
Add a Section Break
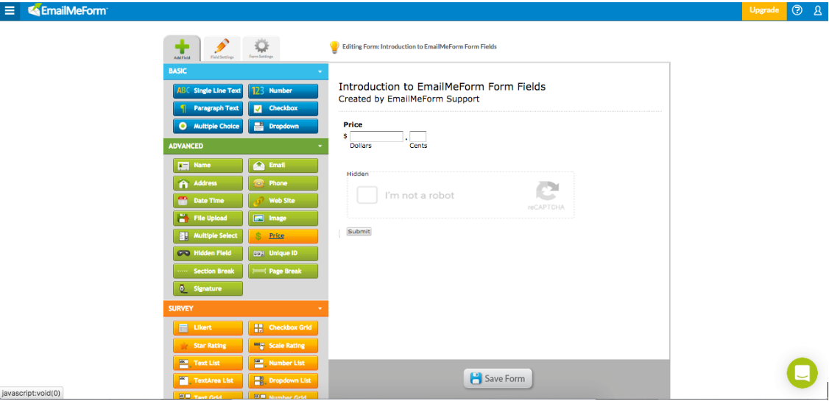pos(208,271)
